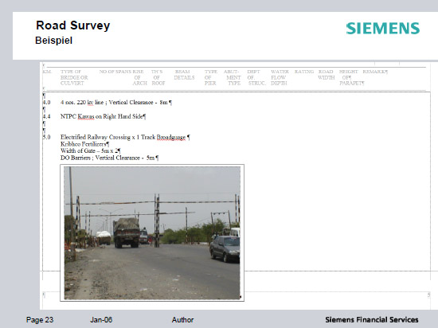This screenshot has width=438, height=328.
Task: Click Siemens Financial Services footer text
Action: pos(372,319)
